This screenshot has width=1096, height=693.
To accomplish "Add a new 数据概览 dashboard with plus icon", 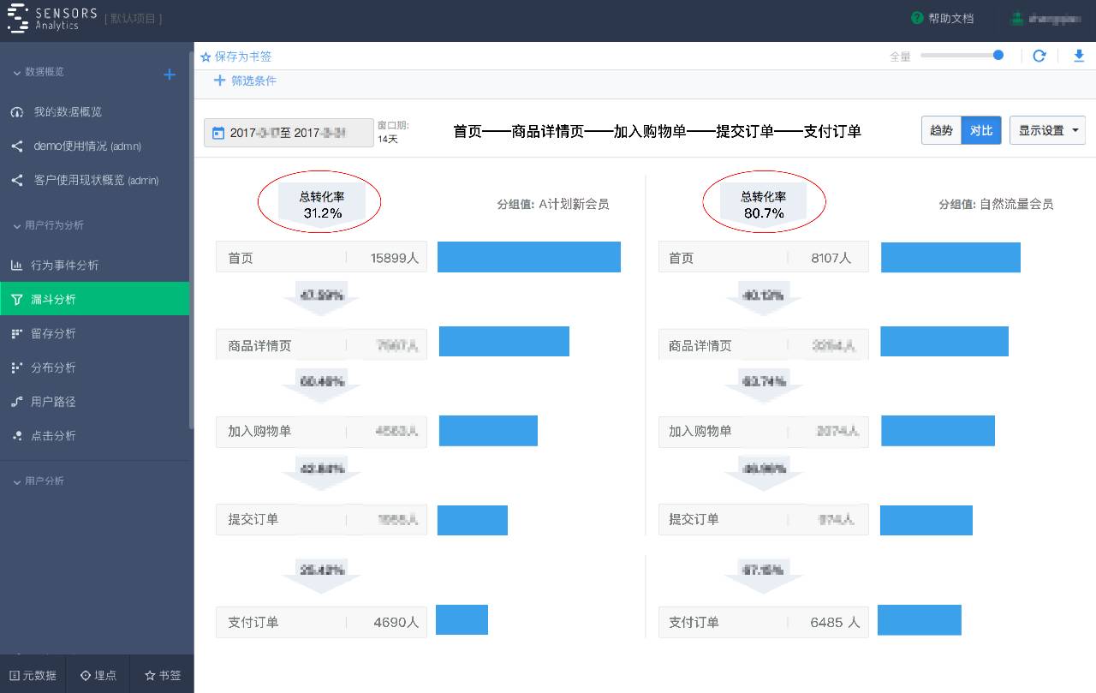I will tap(170, 75).
